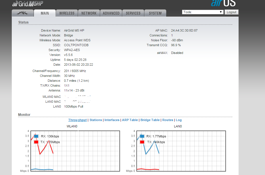This screenshot has height=175, width=265.
Task: Open the Log link
Action: tap(179, 120)
